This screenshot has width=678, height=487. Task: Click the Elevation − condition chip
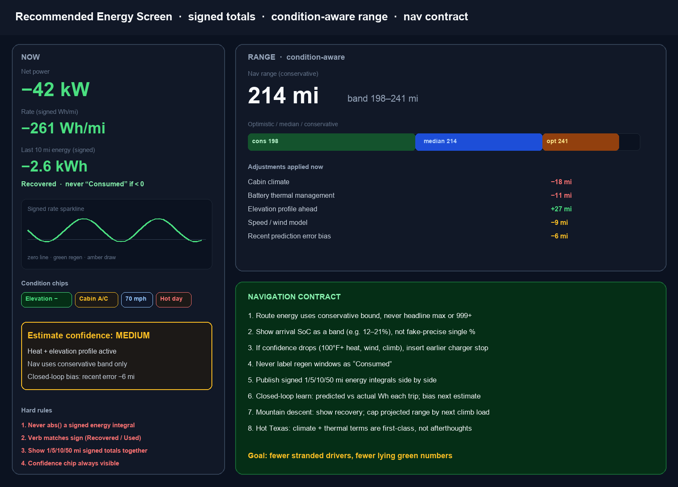point(47,300)
